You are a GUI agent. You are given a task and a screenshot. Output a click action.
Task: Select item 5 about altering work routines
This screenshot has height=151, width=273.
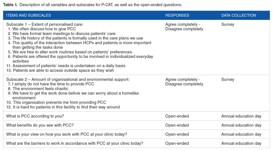coord(67,52)
